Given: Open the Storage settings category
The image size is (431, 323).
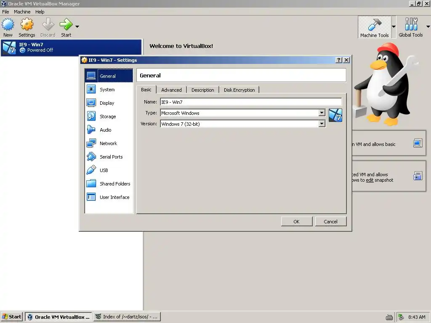Looking at the screenshot, I should coord(109,116).
